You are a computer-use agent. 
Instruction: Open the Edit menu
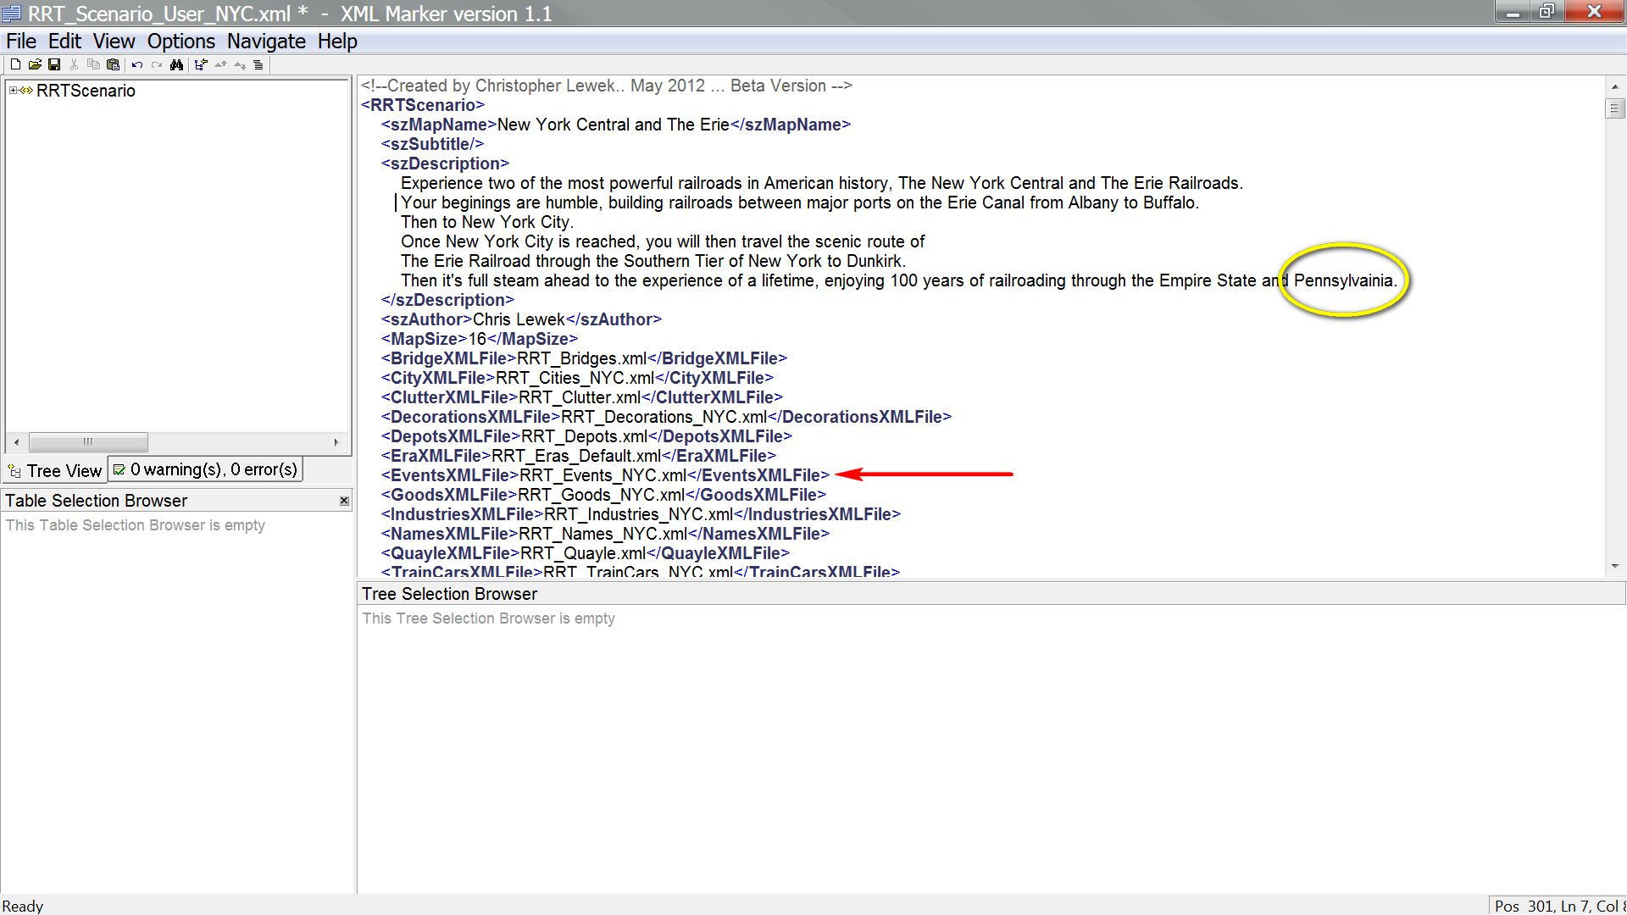coord(64,41)
